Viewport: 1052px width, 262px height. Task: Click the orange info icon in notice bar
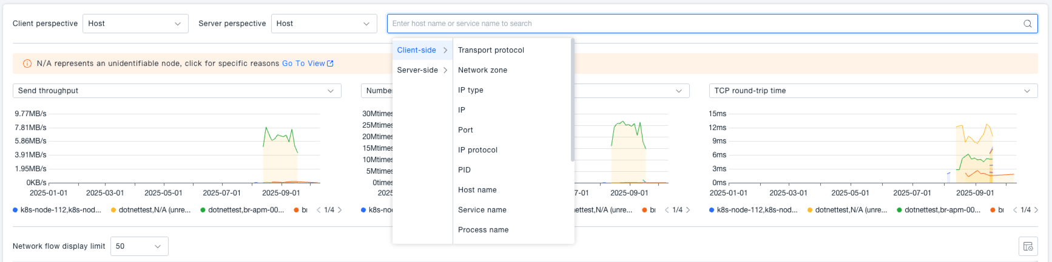(x=27, y=64)
